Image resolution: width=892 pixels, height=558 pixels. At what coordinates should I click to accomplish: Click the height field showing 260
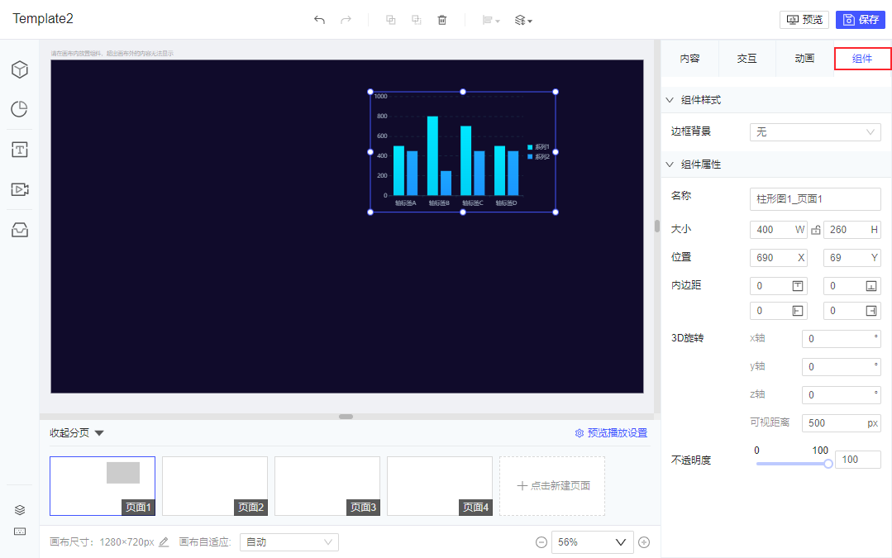pyautogui.click(x=852, y=230)
